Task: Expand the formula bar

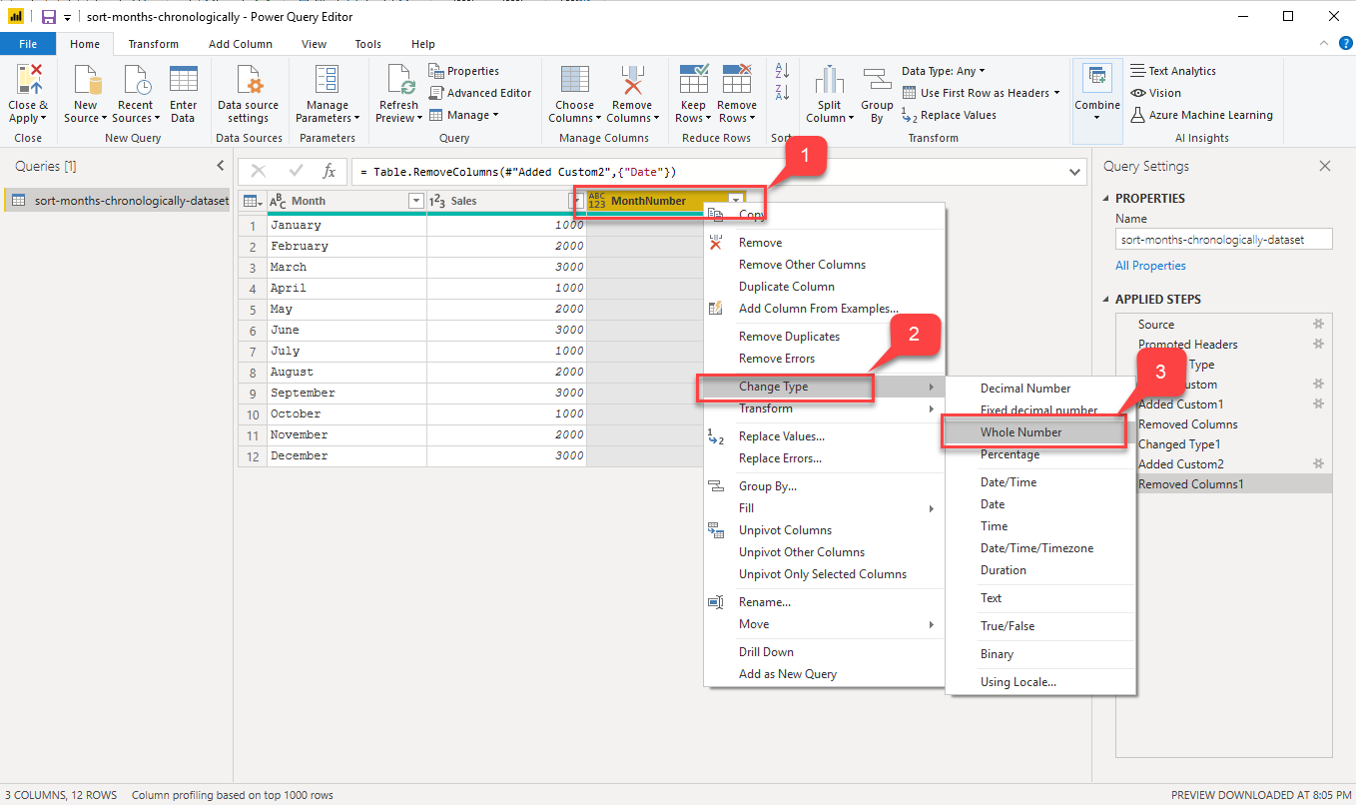Action: pyautogui.click(x=1075, y=172)
